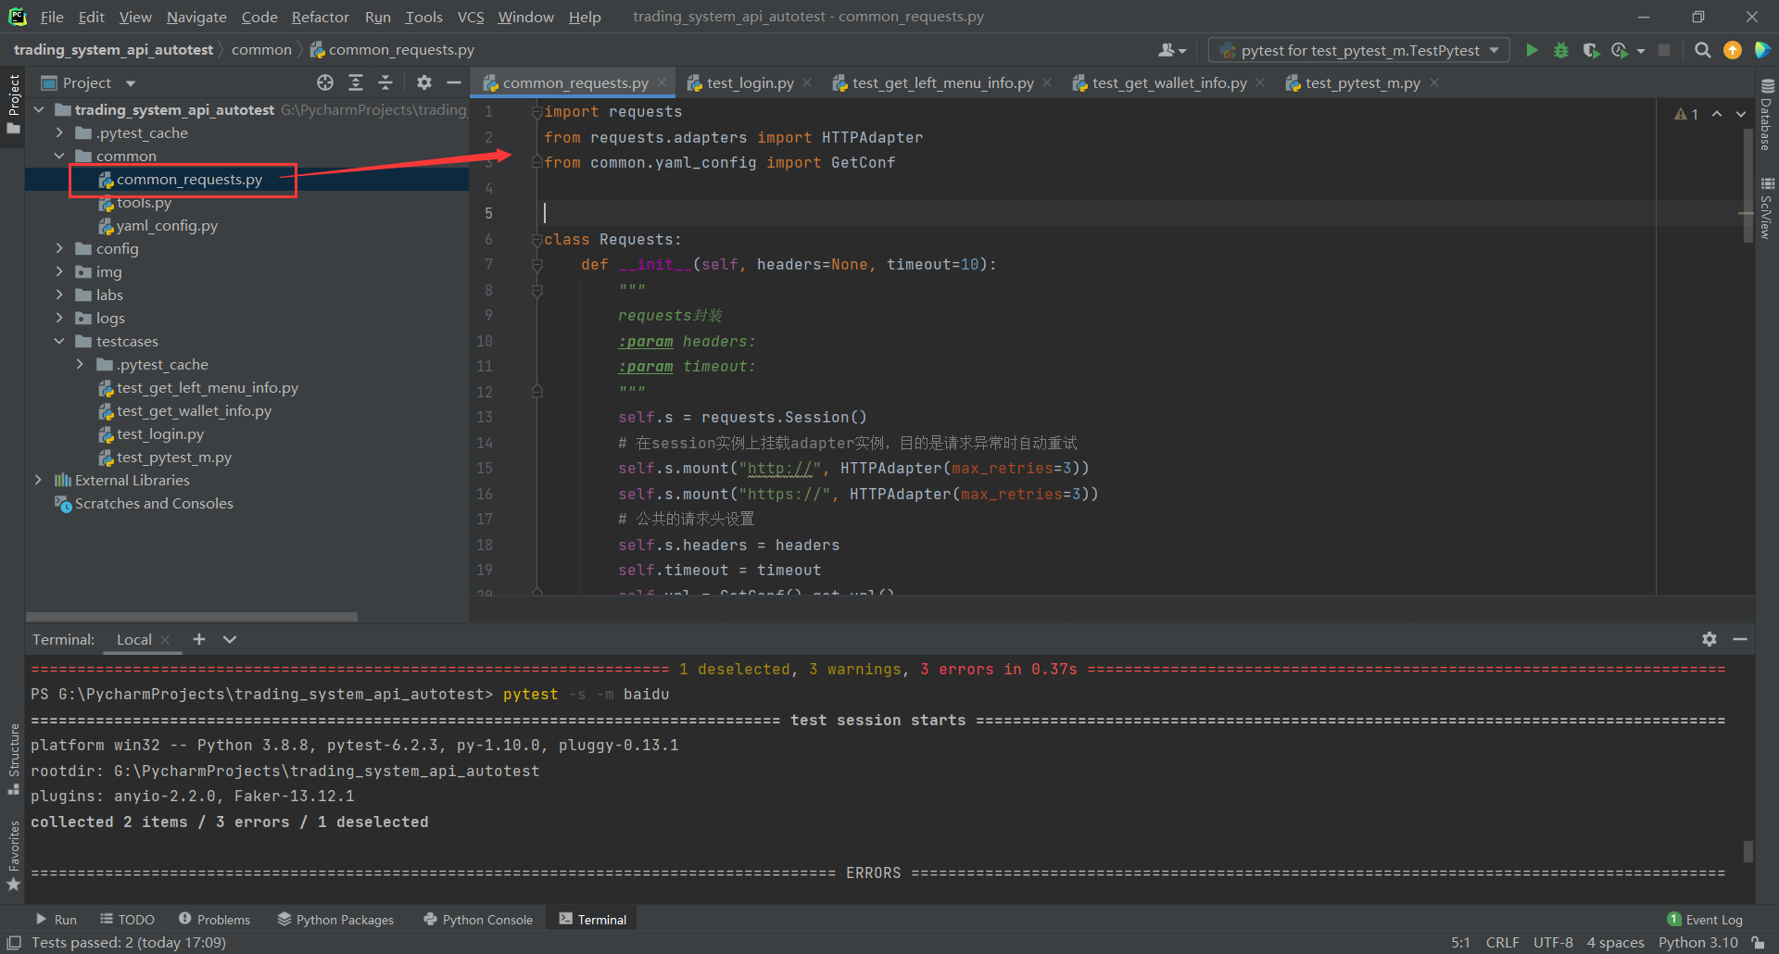This screenshot has width=1779, height=954.
Task: Open Python Console tool window
Action: (x=478, y=919)
